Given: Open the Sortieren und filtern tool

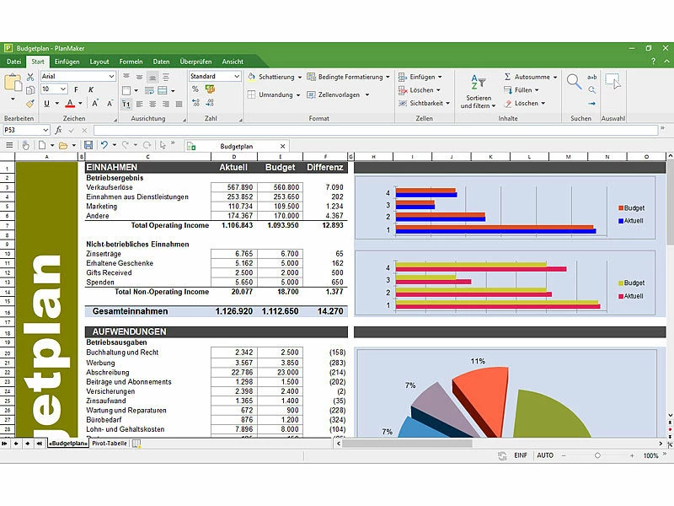Looking at the screenshot, I should (x=478, y=92).
